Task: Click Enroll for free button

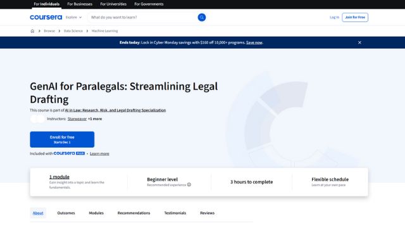Action: coord(62,139)
